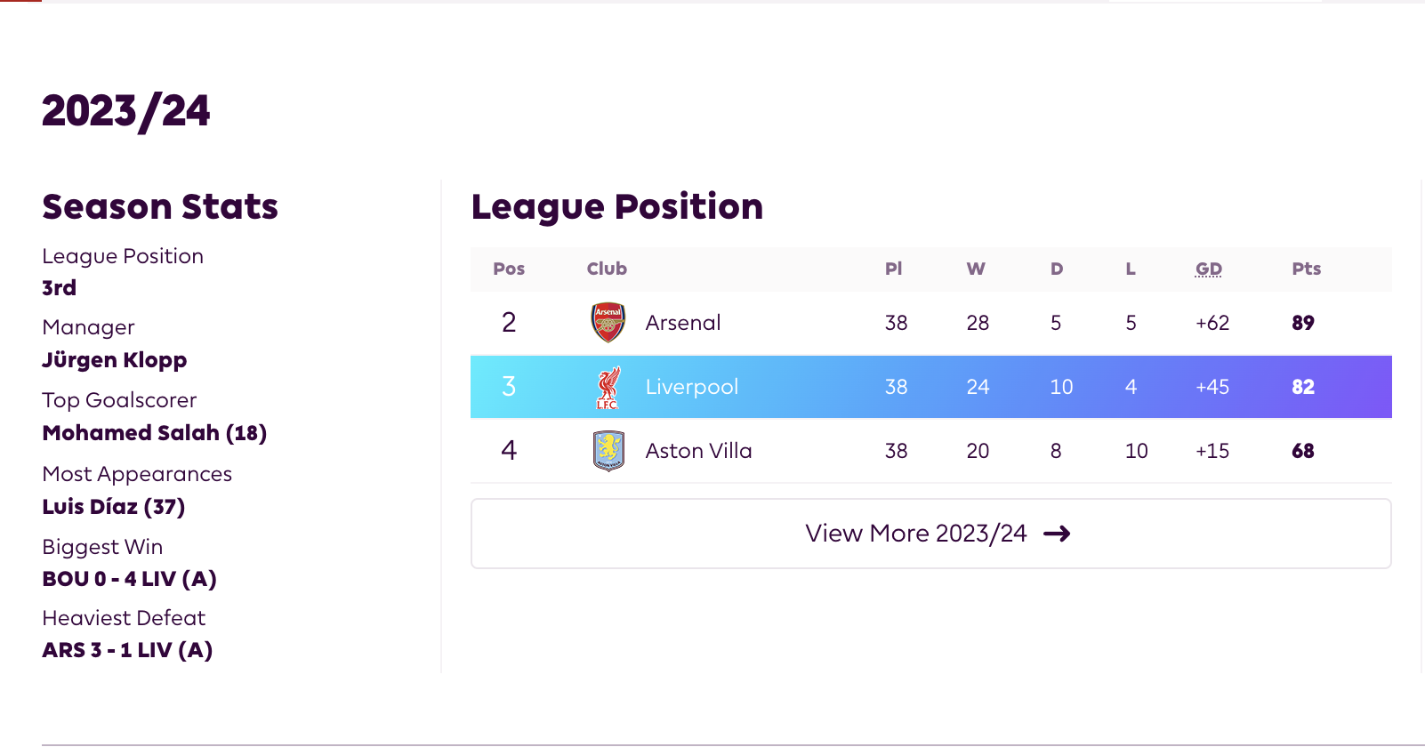The image size is (1425, 747).
Task: Click the Jürgen Klopp manager name
Action: pos(115,360)
